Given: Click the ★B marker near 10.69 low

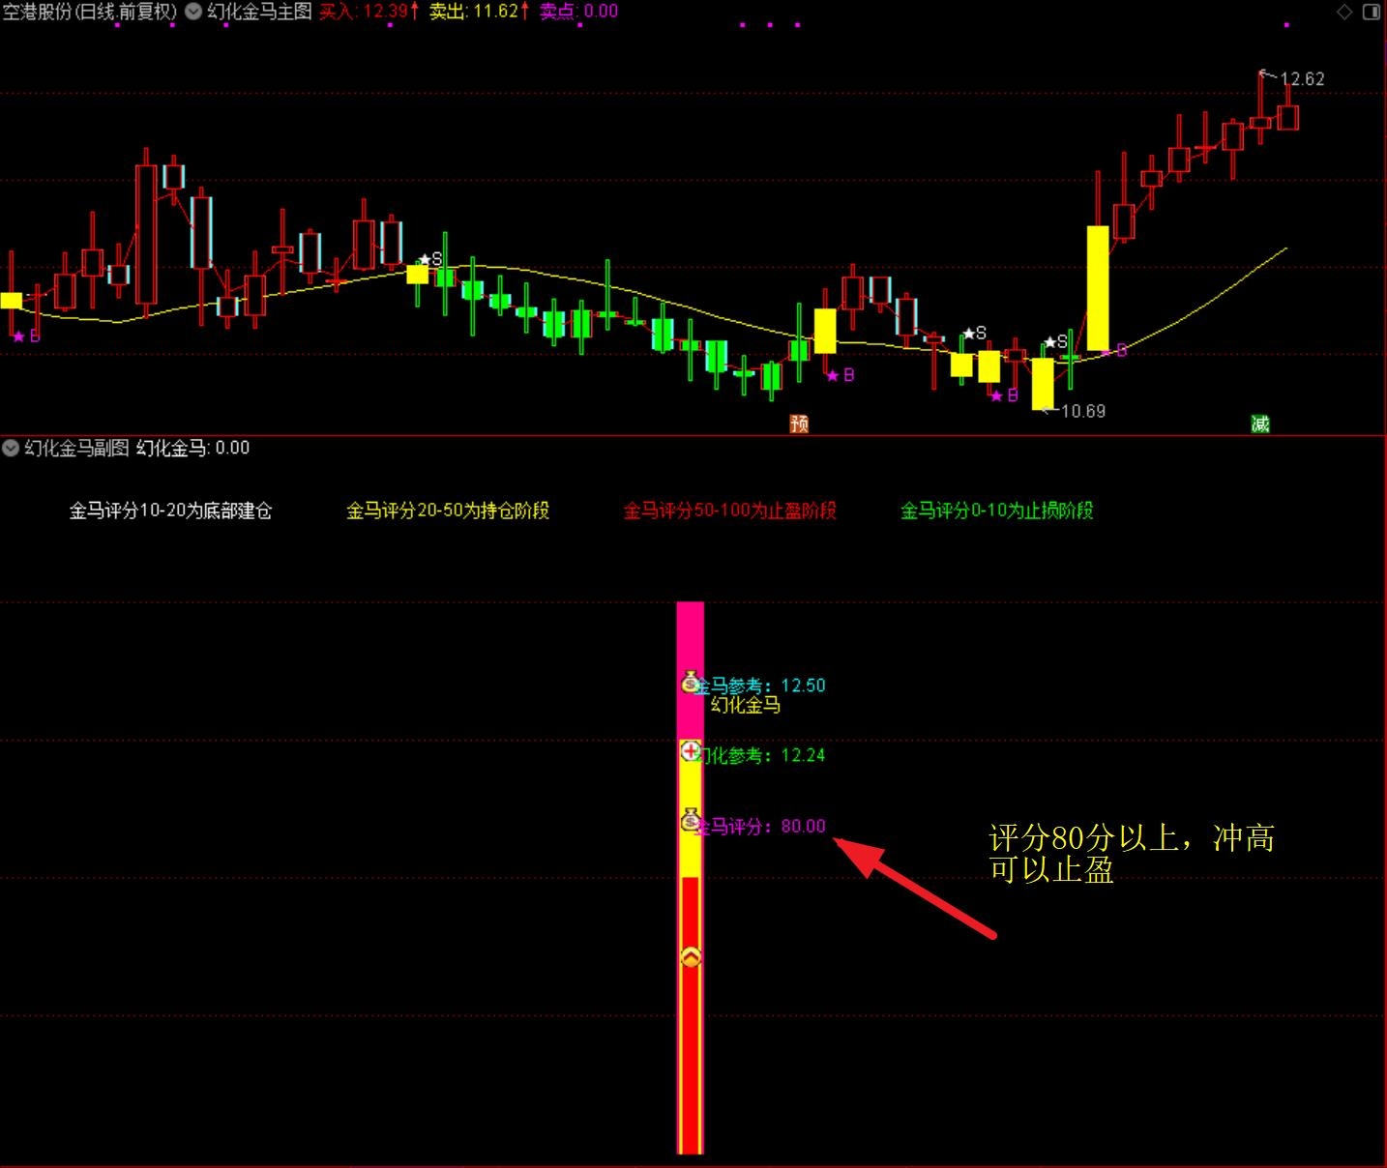Looking at the screenshot, I should 1004,395.
